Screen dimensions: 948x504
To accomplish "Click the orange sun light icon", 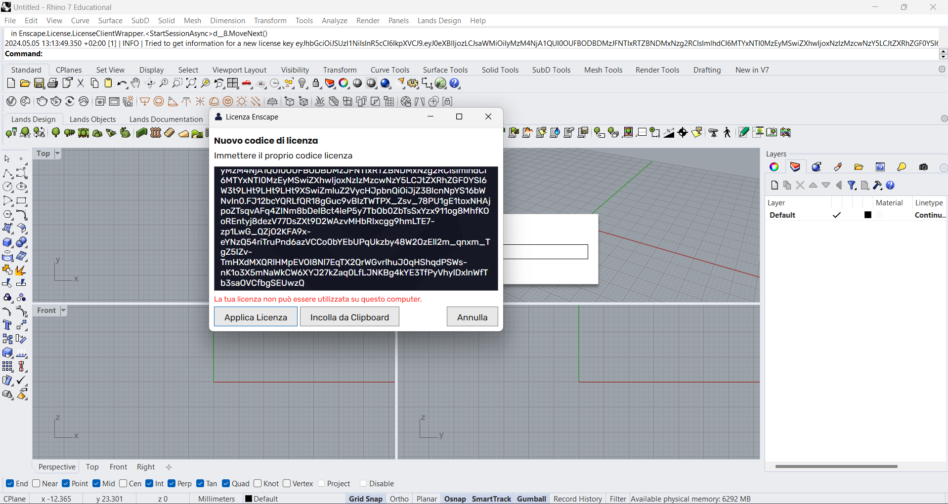I will (x=242, y=102).
